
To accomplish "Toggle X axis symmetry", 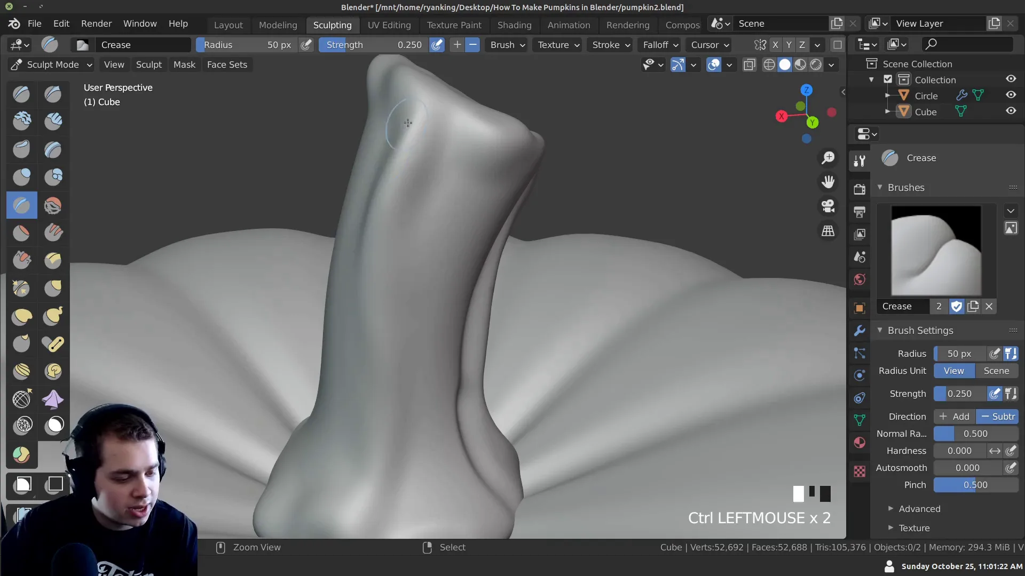I will pyautogui.click(x=775, y=45).
